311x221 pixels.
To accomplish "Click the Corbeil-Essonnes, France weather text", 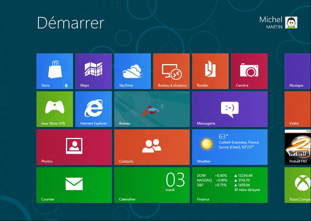I will [x=239, y=143].
